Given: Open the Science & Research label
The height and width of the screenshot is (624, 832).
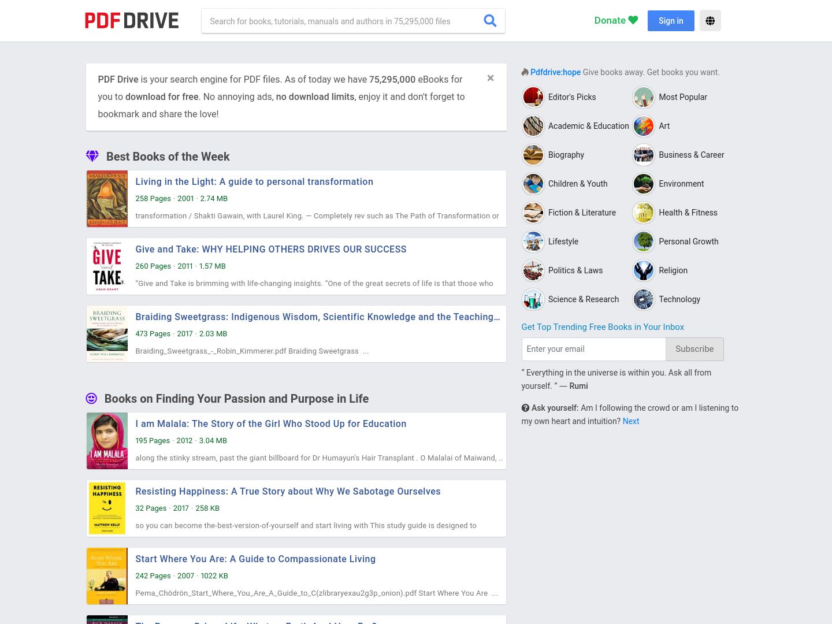Looking at the screenshot, I should (x=584, y=299).
